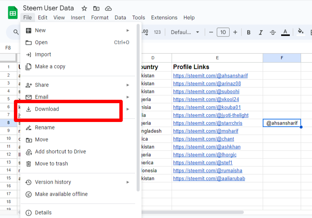Click the Rename pencil icon
Image resolution: width=312 pixels, height=218 pixels.
pos(29,128)
